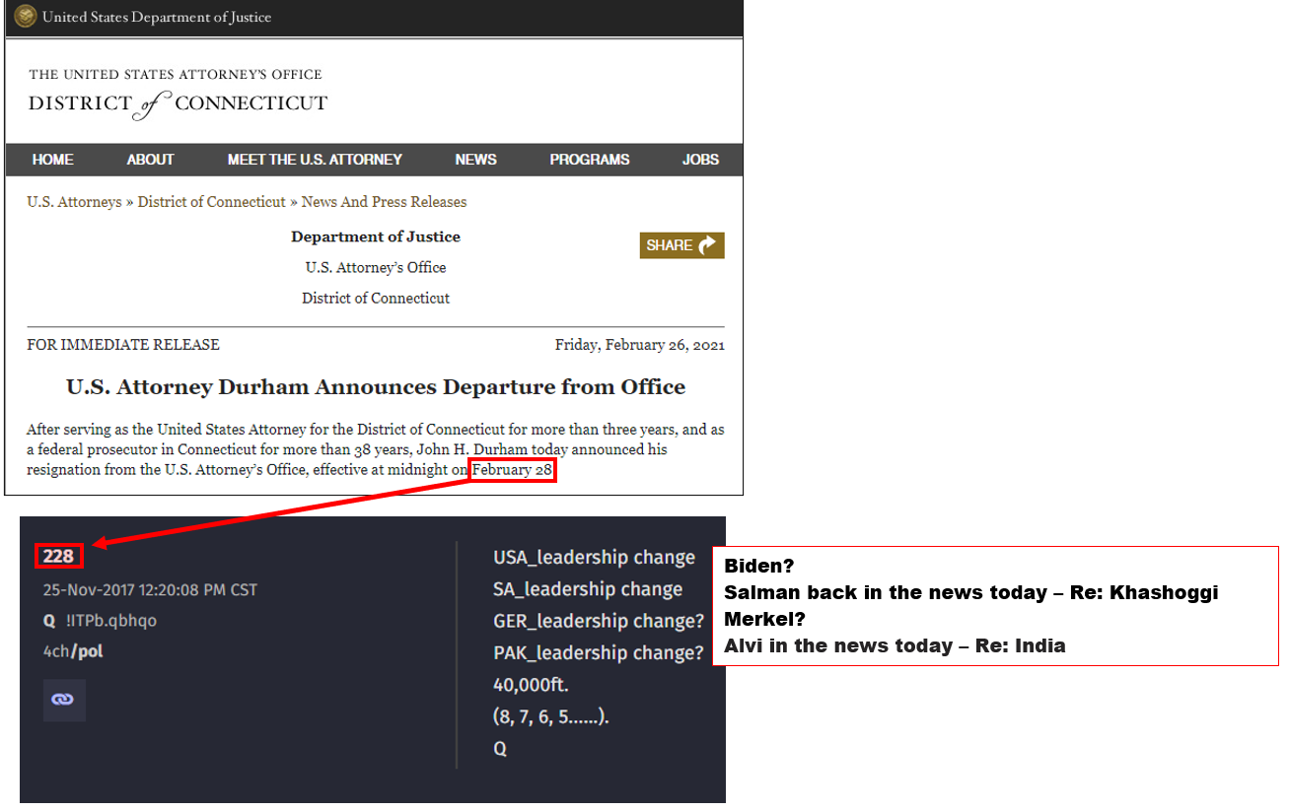This screenshot has width=1289, height=811.
Task: Click centered District of Connecticut text
Action: point(376,298)
